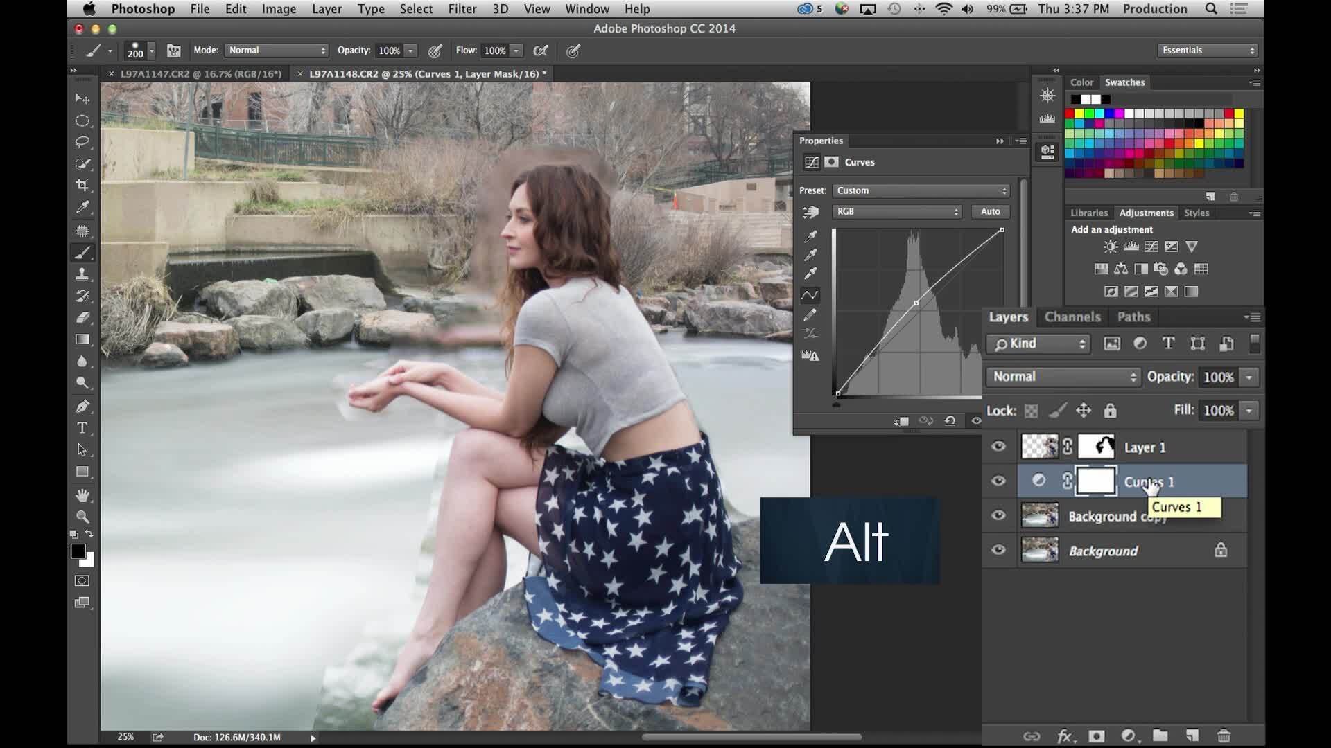Select the Blur tool
Image resolution: width=1331 pixels, height=748 pixels.
(82, 361)
